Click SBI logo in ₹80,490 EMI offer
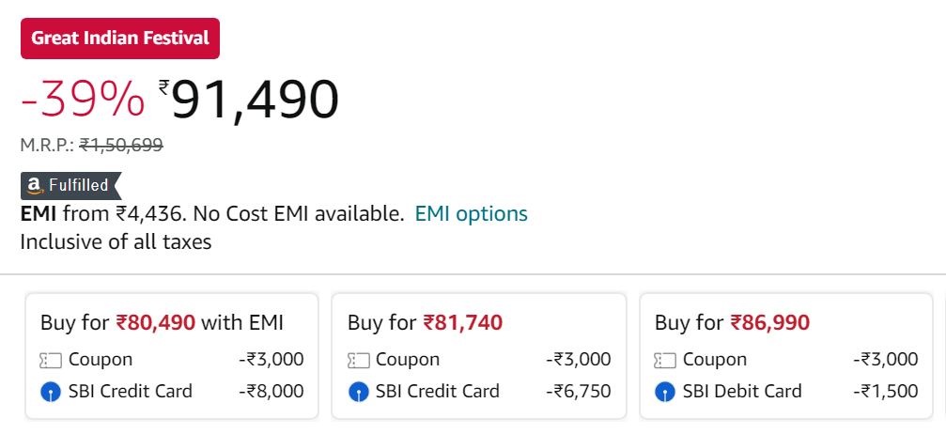Viewport: 946px width, 434px height. (x=51, y=393)
